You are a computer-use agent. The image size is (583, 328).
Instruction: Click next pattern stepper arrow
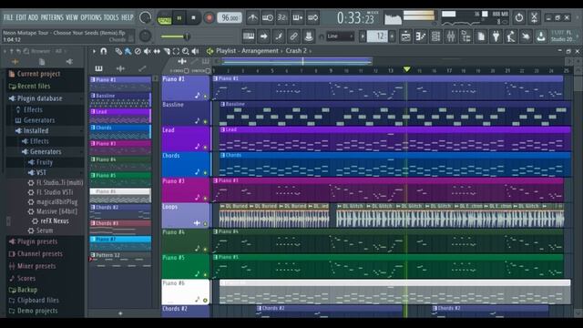tap(392, 36)
